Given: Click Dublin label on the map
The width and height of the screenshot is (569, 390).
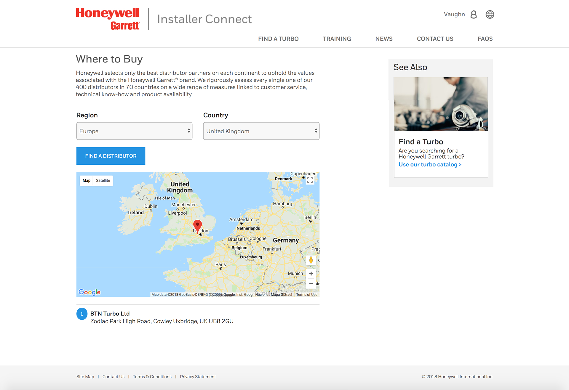Looking at the screenshot, I should click(x=151, y=206).
